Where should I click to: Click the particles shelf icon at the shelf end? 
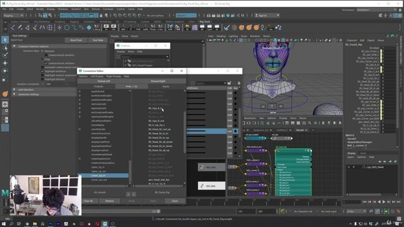[278, 27]
